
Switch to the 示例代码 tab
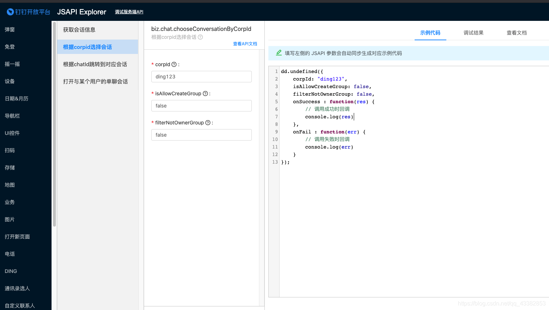(430, 33)
